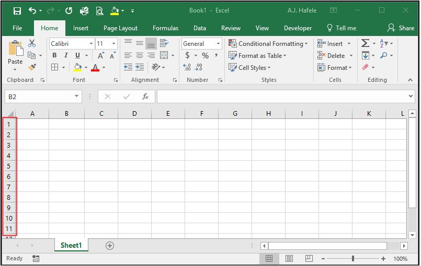
Task: Switch to the Data tab
Action: click(199, 28)
